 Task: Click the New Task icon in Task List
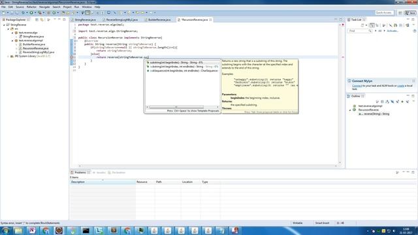pyautogui.click(x=362, y=25)
